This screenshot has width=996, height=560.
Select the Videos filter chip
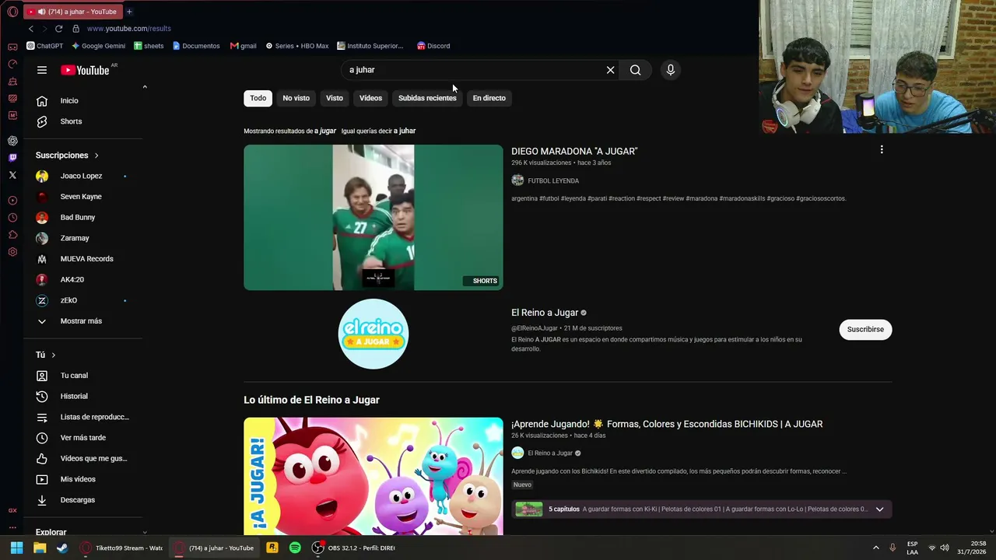point(370,98)
